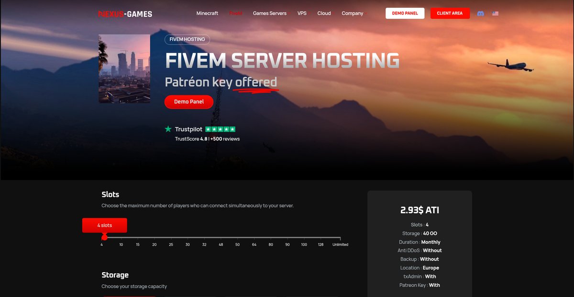Click the FIVEM SERVER HOSTING title
574x297 pixels.
coord(282,61)
